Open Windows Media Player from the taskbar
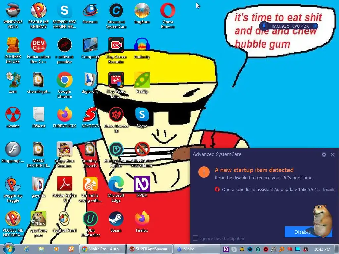The width and height of the screenshot is (339, 254). tap(56, 249)
